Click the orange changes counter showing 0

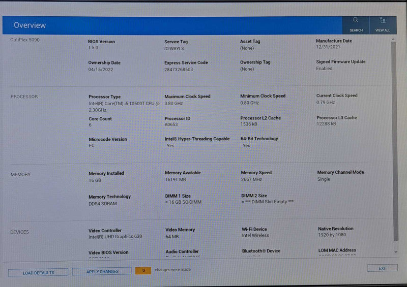[x=143, y=270]
